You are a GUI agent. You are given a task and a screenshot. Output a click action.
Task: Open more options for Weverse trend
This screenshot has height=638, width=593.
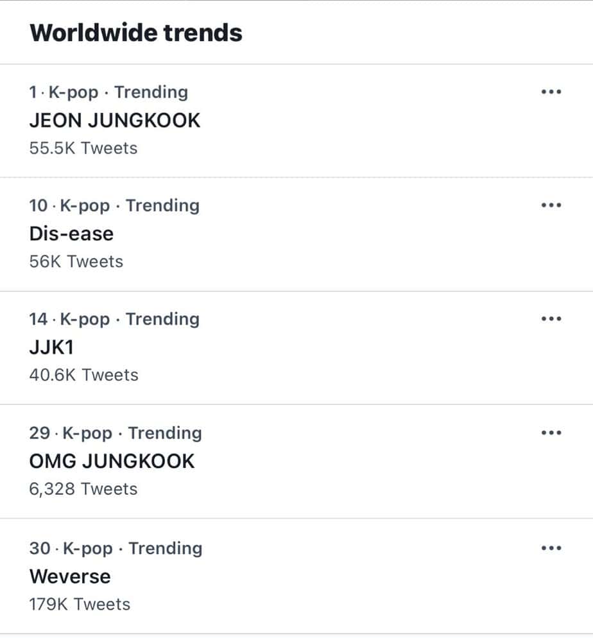(551, 548)
